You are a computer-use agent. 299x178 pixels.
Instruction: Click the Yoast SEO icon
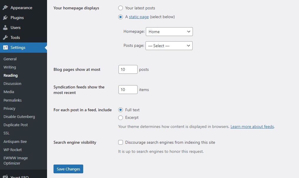(5, 177)
